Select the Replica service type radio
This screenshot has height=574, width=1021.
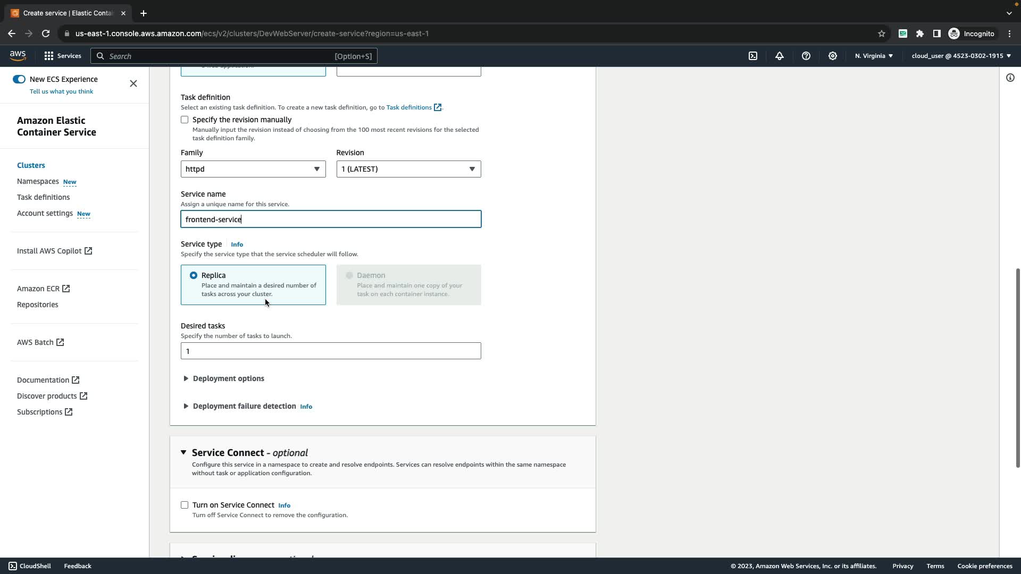[194, 275]
